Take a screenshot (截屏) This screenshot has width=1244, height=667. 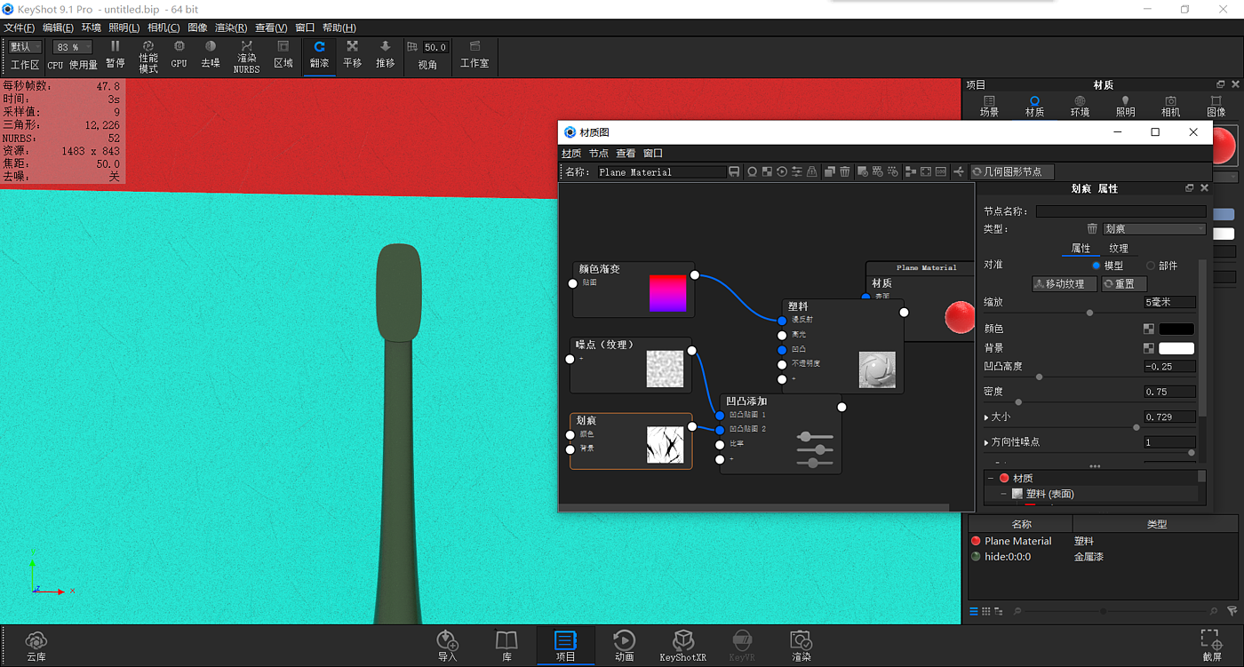click(x=1211, y=646)
